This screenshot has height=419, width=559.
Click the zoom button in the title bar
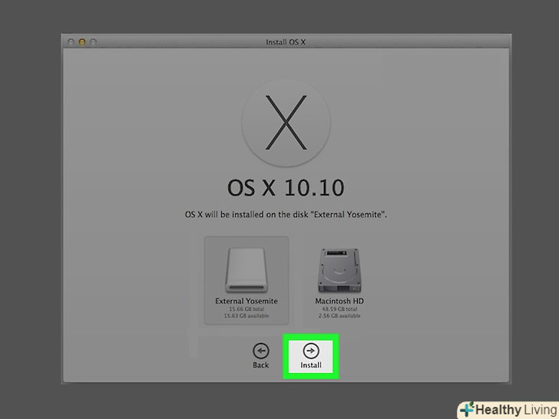[94, 42]
